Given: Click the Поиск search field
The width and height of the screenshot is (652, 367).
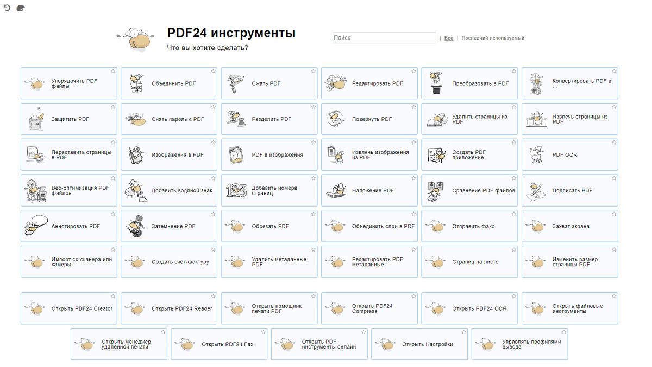Looking at the screenshot, I should tap(384, 38).
